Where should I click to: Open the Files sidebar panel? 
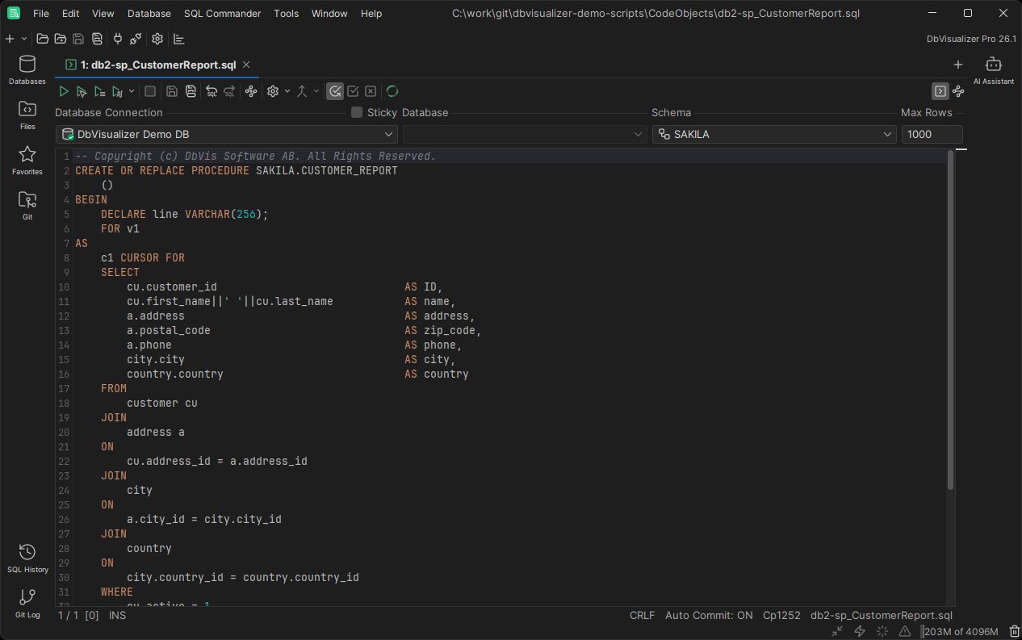pyautogui.click(x=27, y=115)
